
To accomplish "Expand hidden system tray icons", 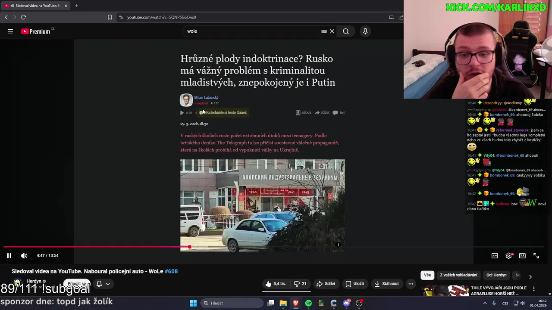I will pyautogui.click(x=485, y=303).
